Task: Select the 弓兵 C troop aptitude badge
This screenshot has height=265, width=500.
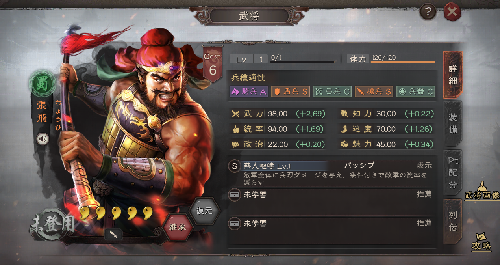Action: click(332, 91)
